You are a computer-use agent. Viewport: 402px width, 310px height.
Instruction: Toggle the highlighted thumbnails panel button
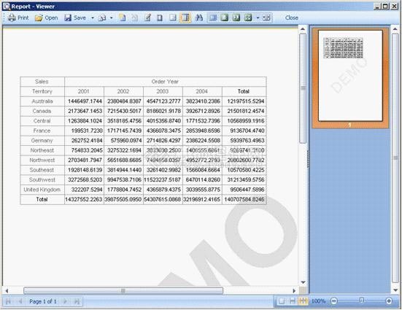click(185, 18)
